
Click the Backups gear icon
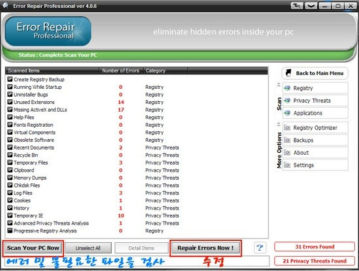click(x=287, y=140)
